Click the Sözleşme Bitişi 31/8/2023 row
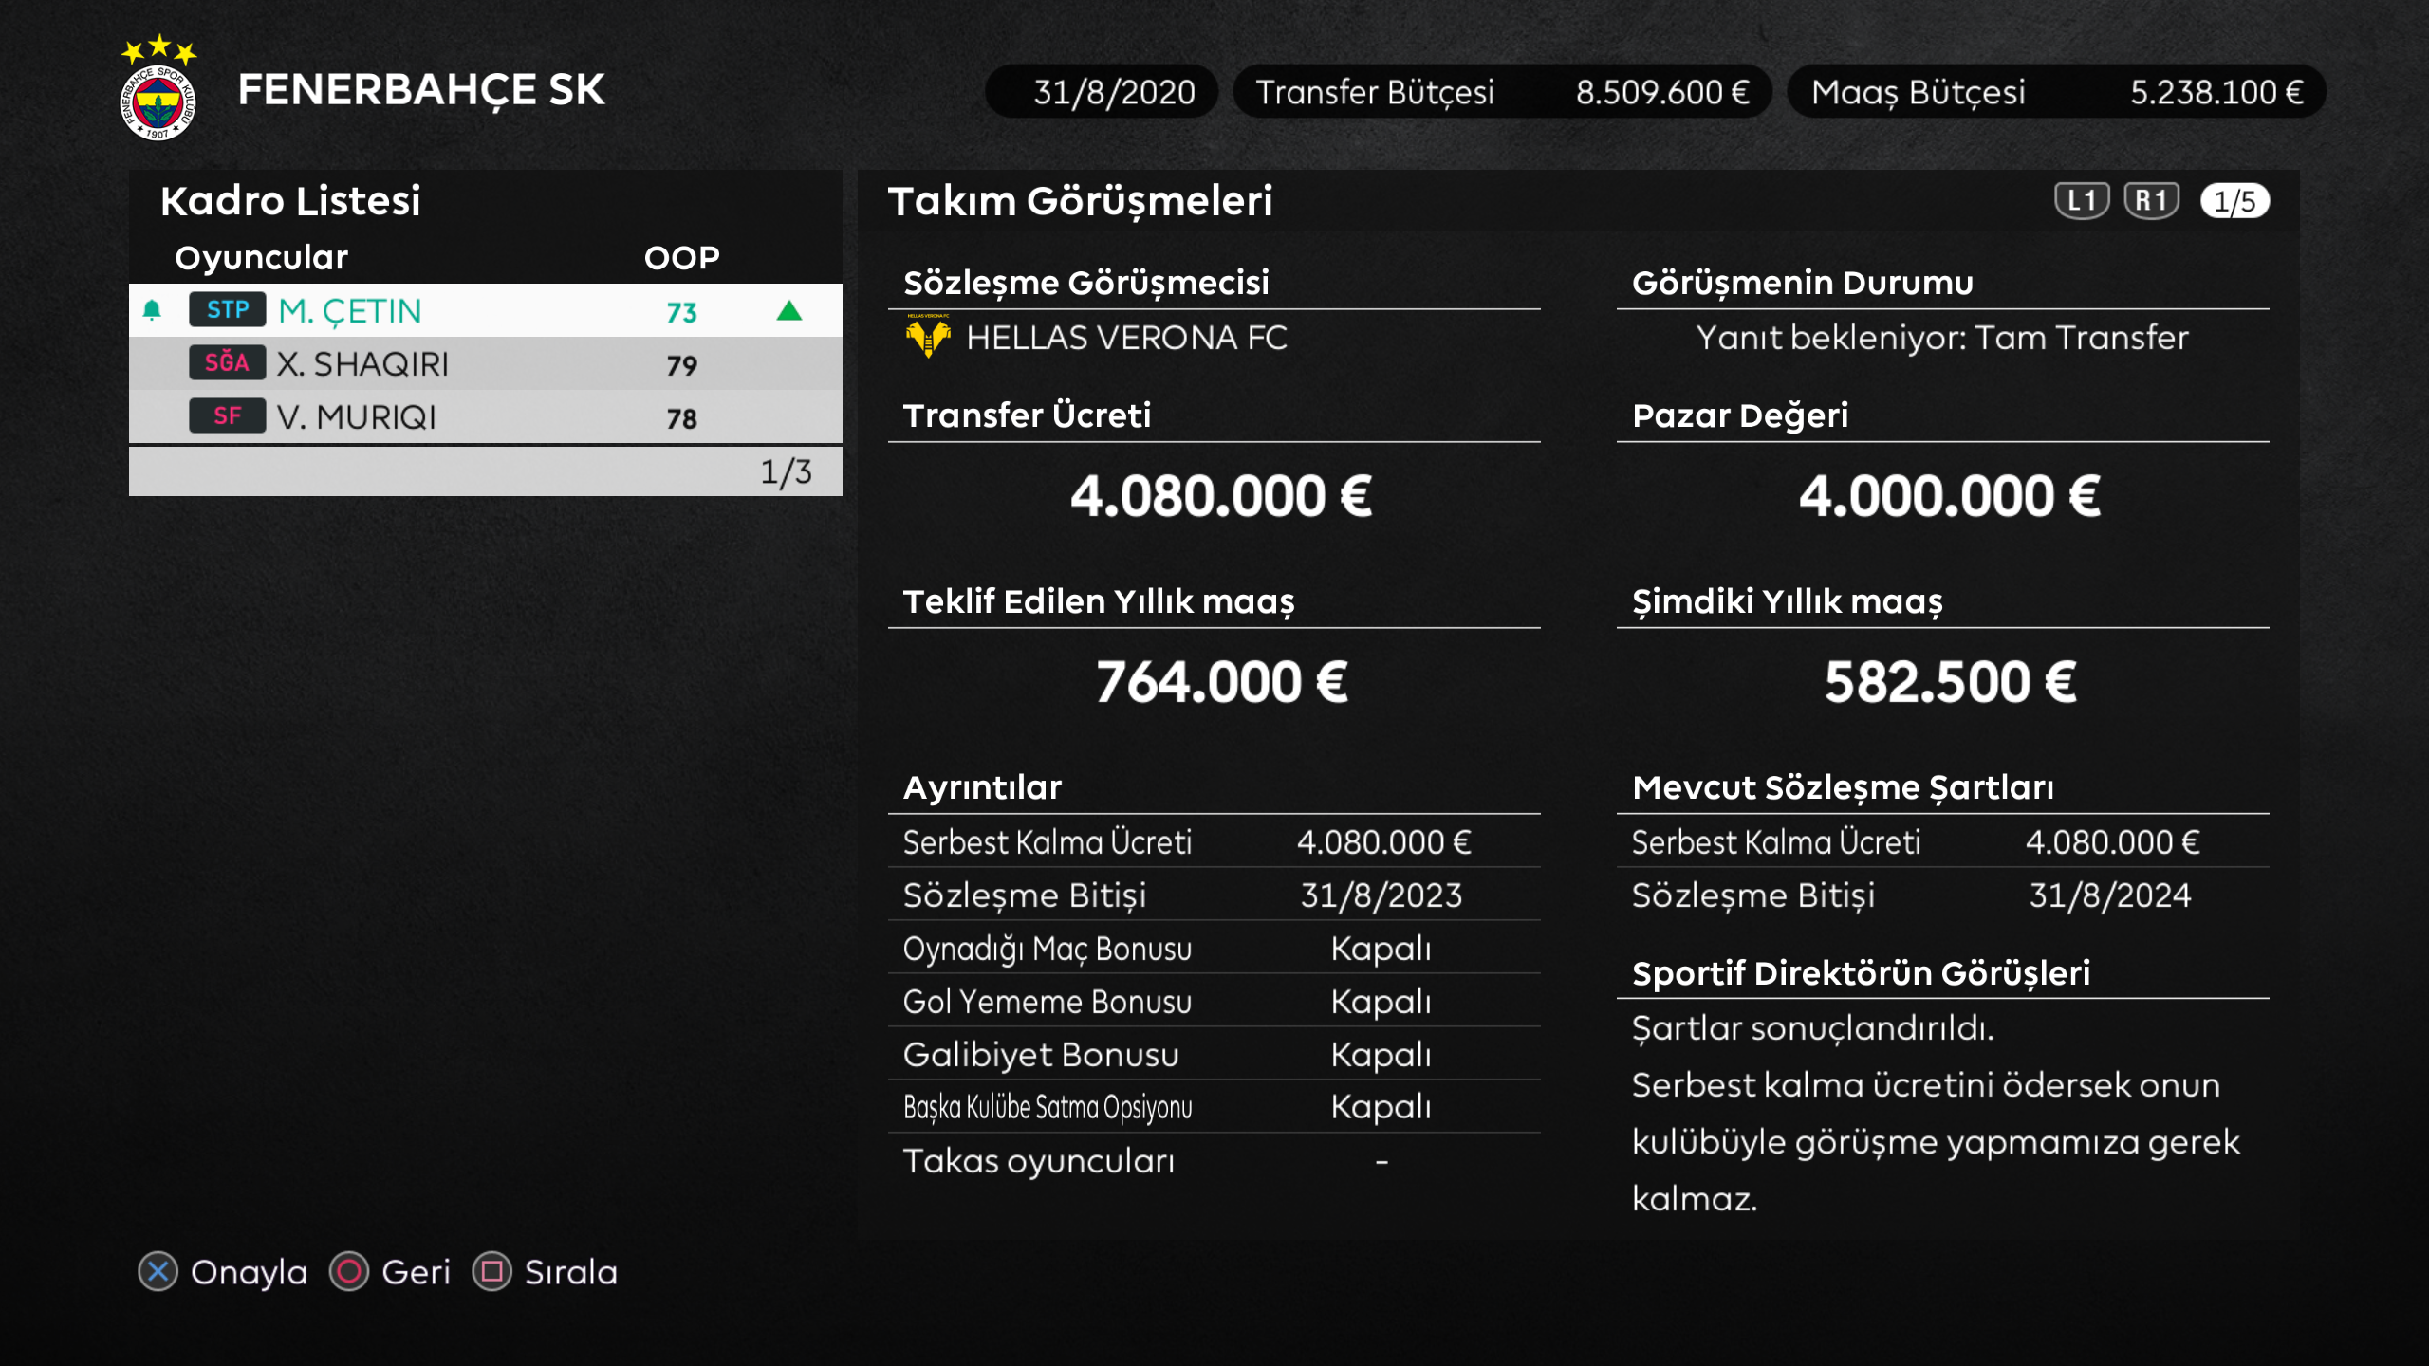2429x1366 pixels. click(1214, 895)
